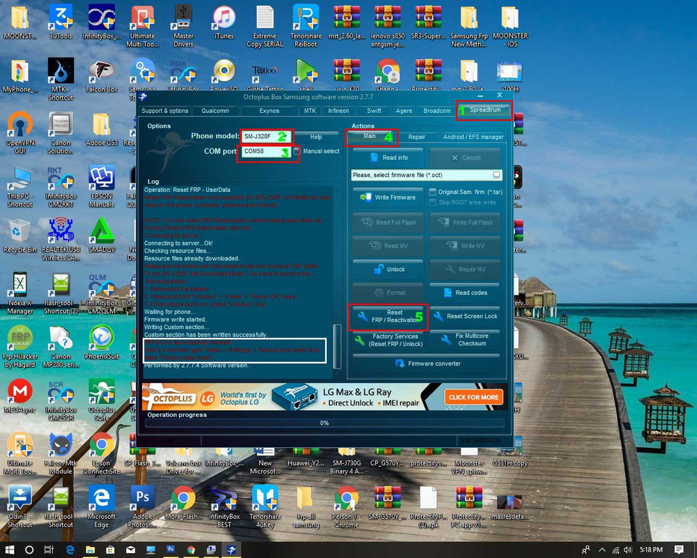This screenshot has height=558, width=697.
Task: Switch to the MTK tab
Action: pos(310,111)
